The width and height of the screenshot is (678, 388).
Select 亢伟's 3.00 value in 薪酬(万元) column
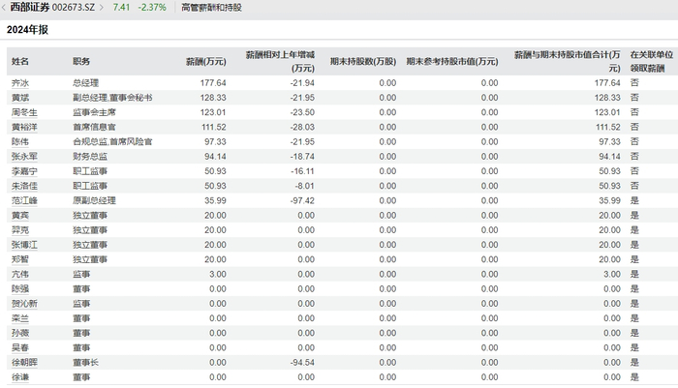218,274
